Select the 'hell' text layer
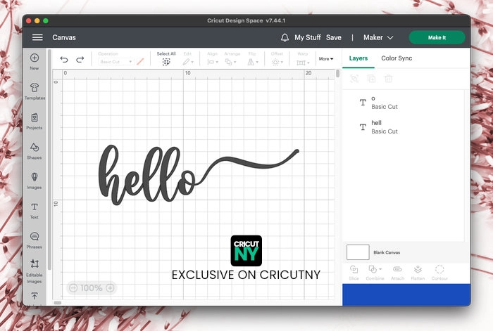 pyautogui.click(x=404, y=127)
